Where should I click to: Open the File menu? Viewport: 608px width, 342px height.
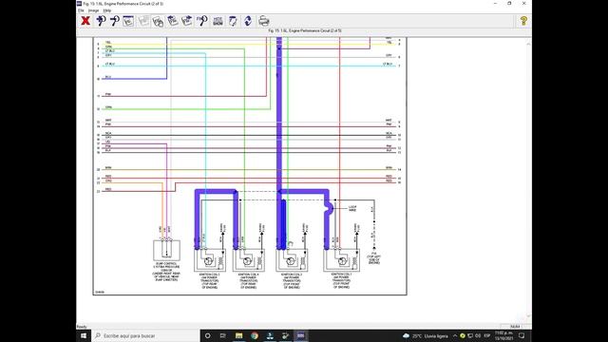pos(81,10)
